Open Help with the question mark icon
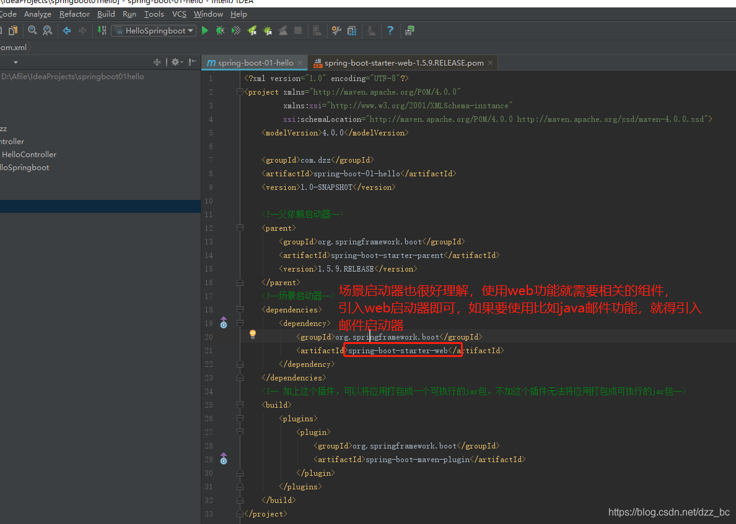The image size is (736, 524). (x=390, y=30)
